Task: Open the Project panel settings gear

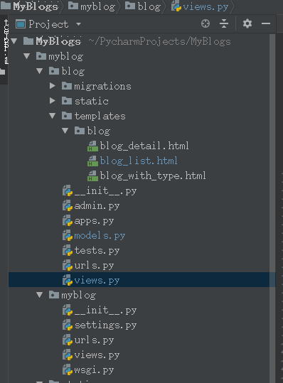Action: 247,23
